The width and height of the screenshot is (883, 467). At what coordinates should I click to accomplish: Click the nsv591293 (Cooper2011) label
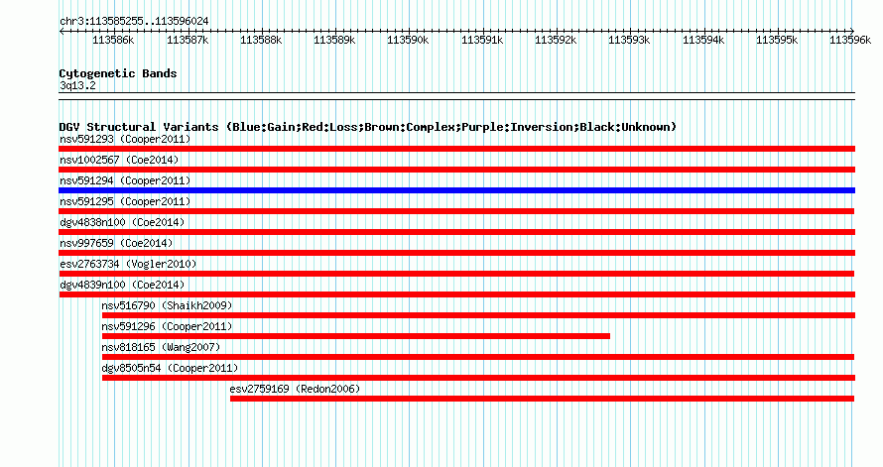click(x=125, y=139)
